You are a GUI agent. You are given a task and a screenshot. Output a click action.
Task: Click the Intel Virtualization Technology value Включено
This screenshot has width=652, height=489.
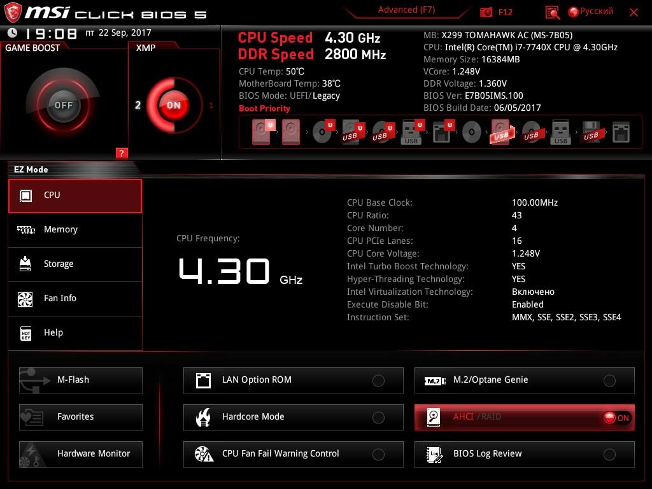[x=533, y=292]
